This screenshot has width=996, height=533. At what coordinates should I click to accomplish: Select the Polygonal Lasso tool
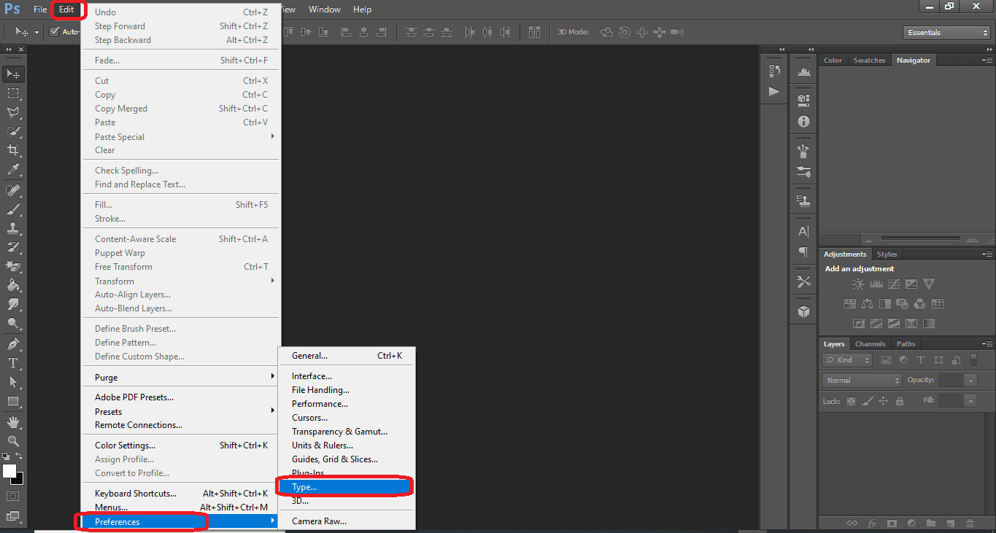13,112
